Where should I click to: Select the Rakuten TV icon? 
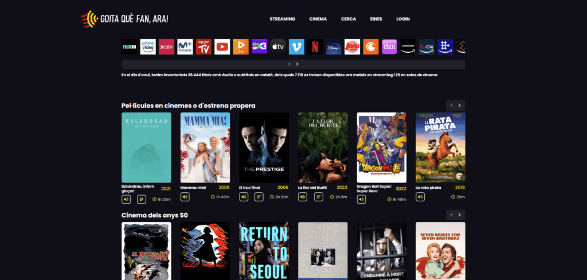click(x=204, y=47)
